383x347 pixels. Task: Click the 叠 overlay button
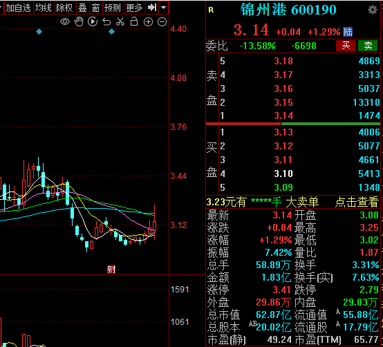pyautogui.click(x=82, y=8)
